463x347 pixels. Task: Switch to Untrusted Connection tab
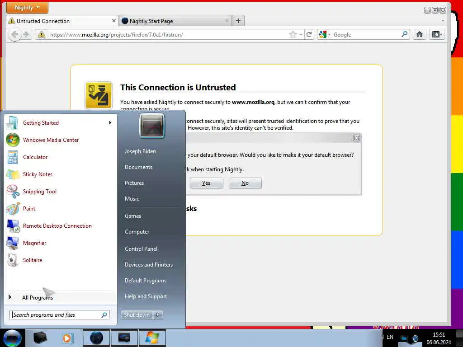[x=62, y=21]
